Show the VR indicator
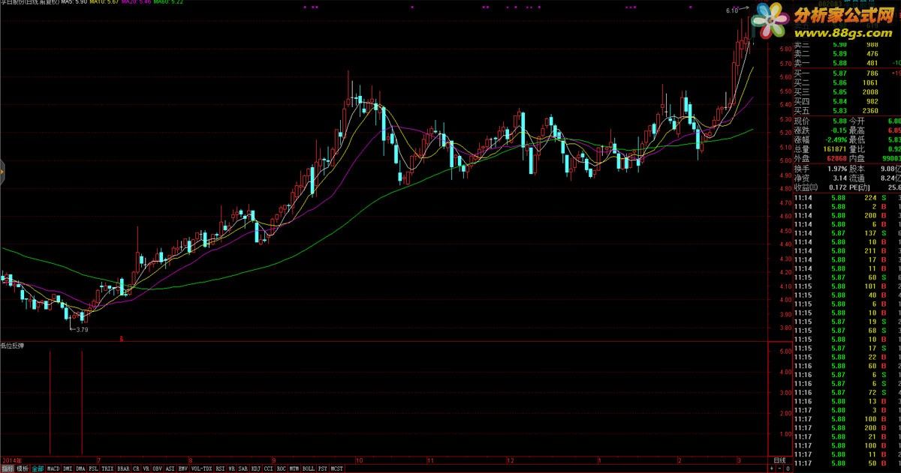The width and height of the screenshot is (901, 473). (146, 469)
